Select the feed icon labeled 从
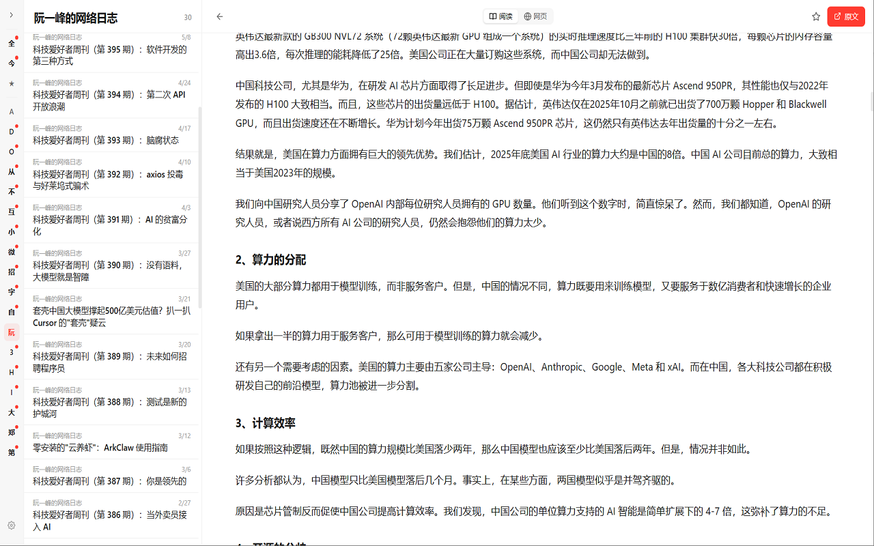Image resolution: width=874 pixels, height=546 pixels. point(12,171)
